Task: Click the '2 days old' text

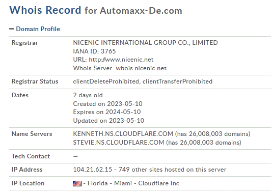Action: [88, 95]
